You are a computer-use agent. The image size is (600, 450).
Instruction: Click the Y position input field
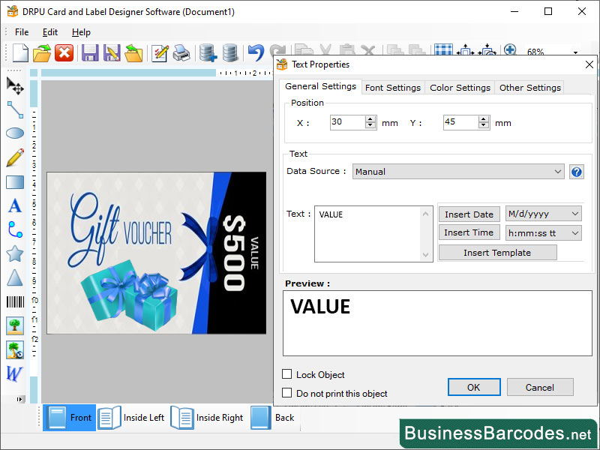460,122
